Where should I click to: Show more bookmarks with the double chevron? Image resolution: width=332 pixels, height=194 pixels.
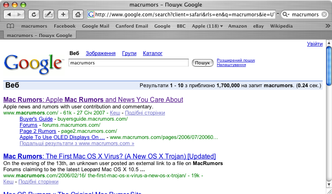[x=328, y=26]
